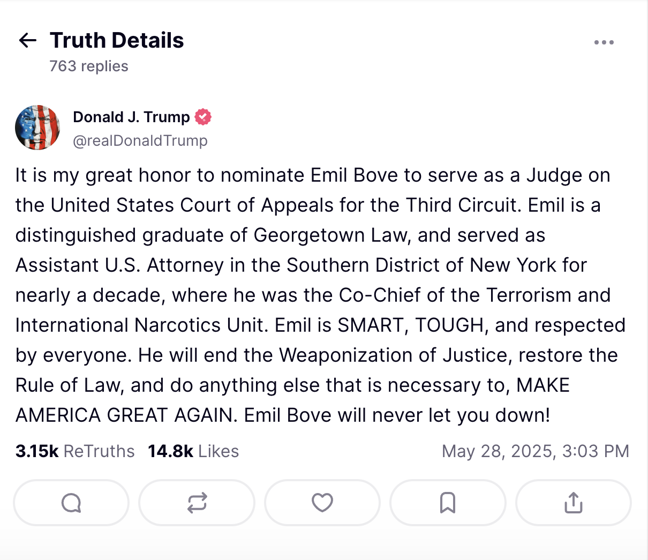Open the three-dot more options menu
Image resolution: width=648 pixels, height=560 pixels.
[x=604, y=42]
